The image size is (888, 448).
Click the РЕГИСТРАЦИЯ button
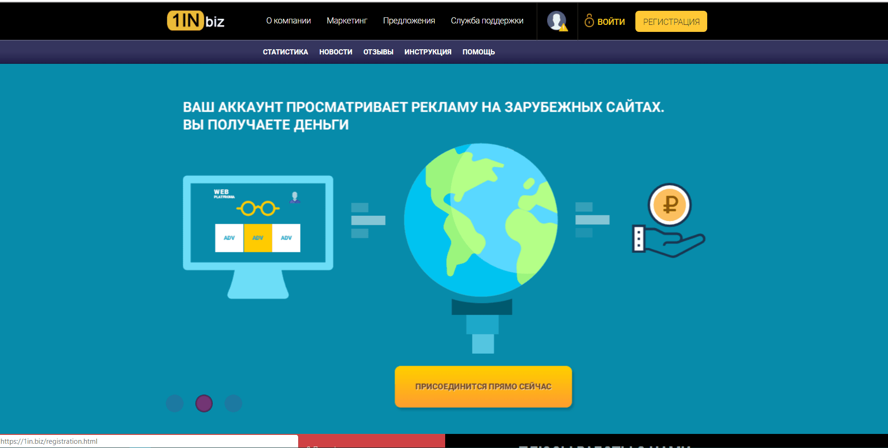[671, 21]
